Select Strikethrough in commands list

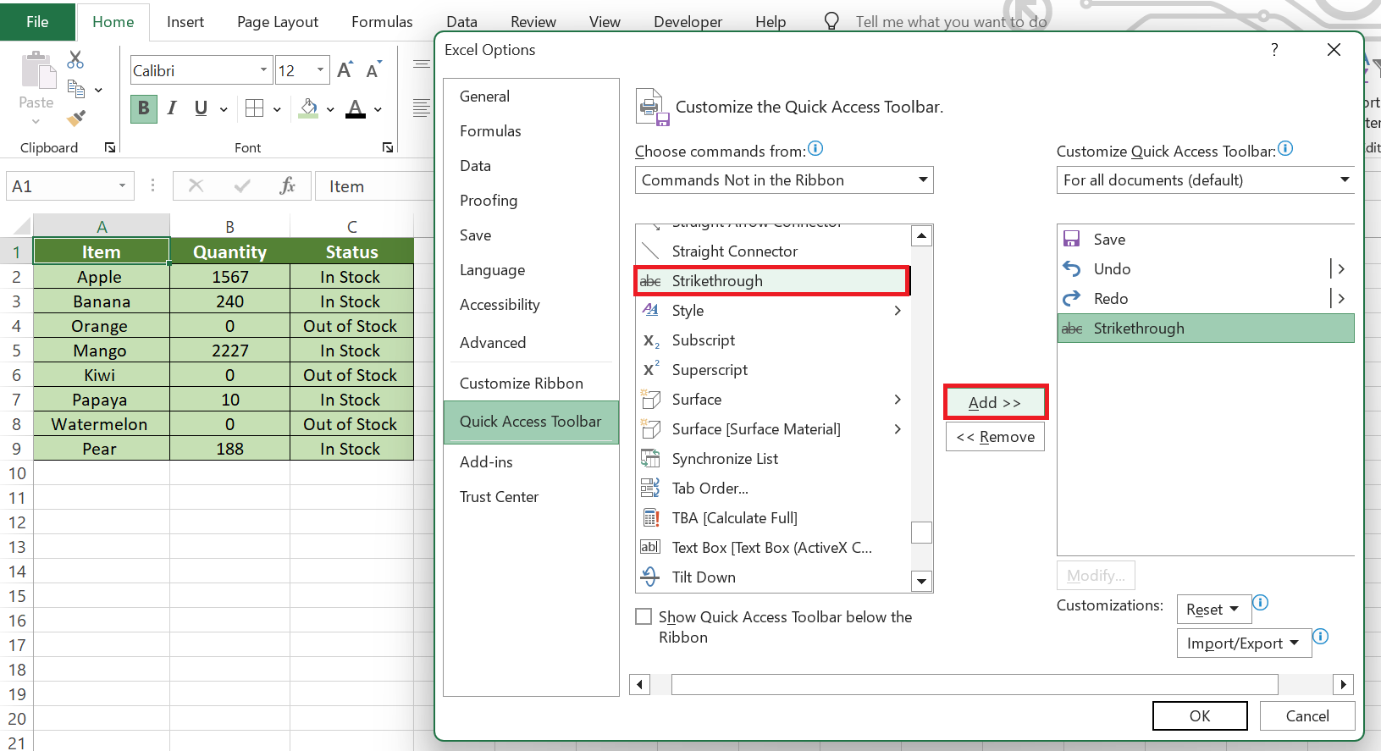pos(772,281)
